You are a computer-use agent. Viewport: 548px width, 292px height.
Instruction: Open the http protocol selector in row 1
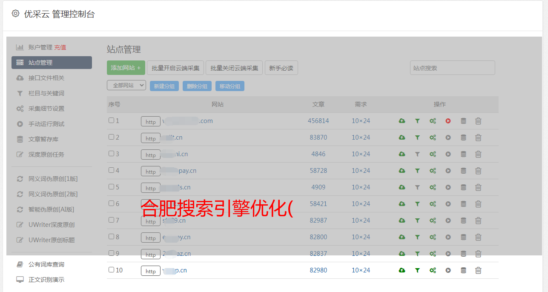(151, 122)
